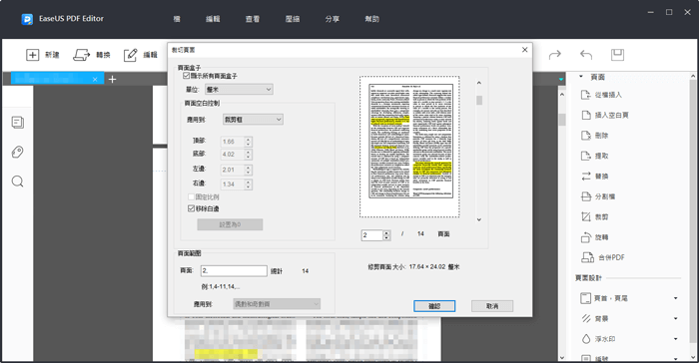
Task: Click the New document plus icon in toolbar
Action: (x=33, y=55)
